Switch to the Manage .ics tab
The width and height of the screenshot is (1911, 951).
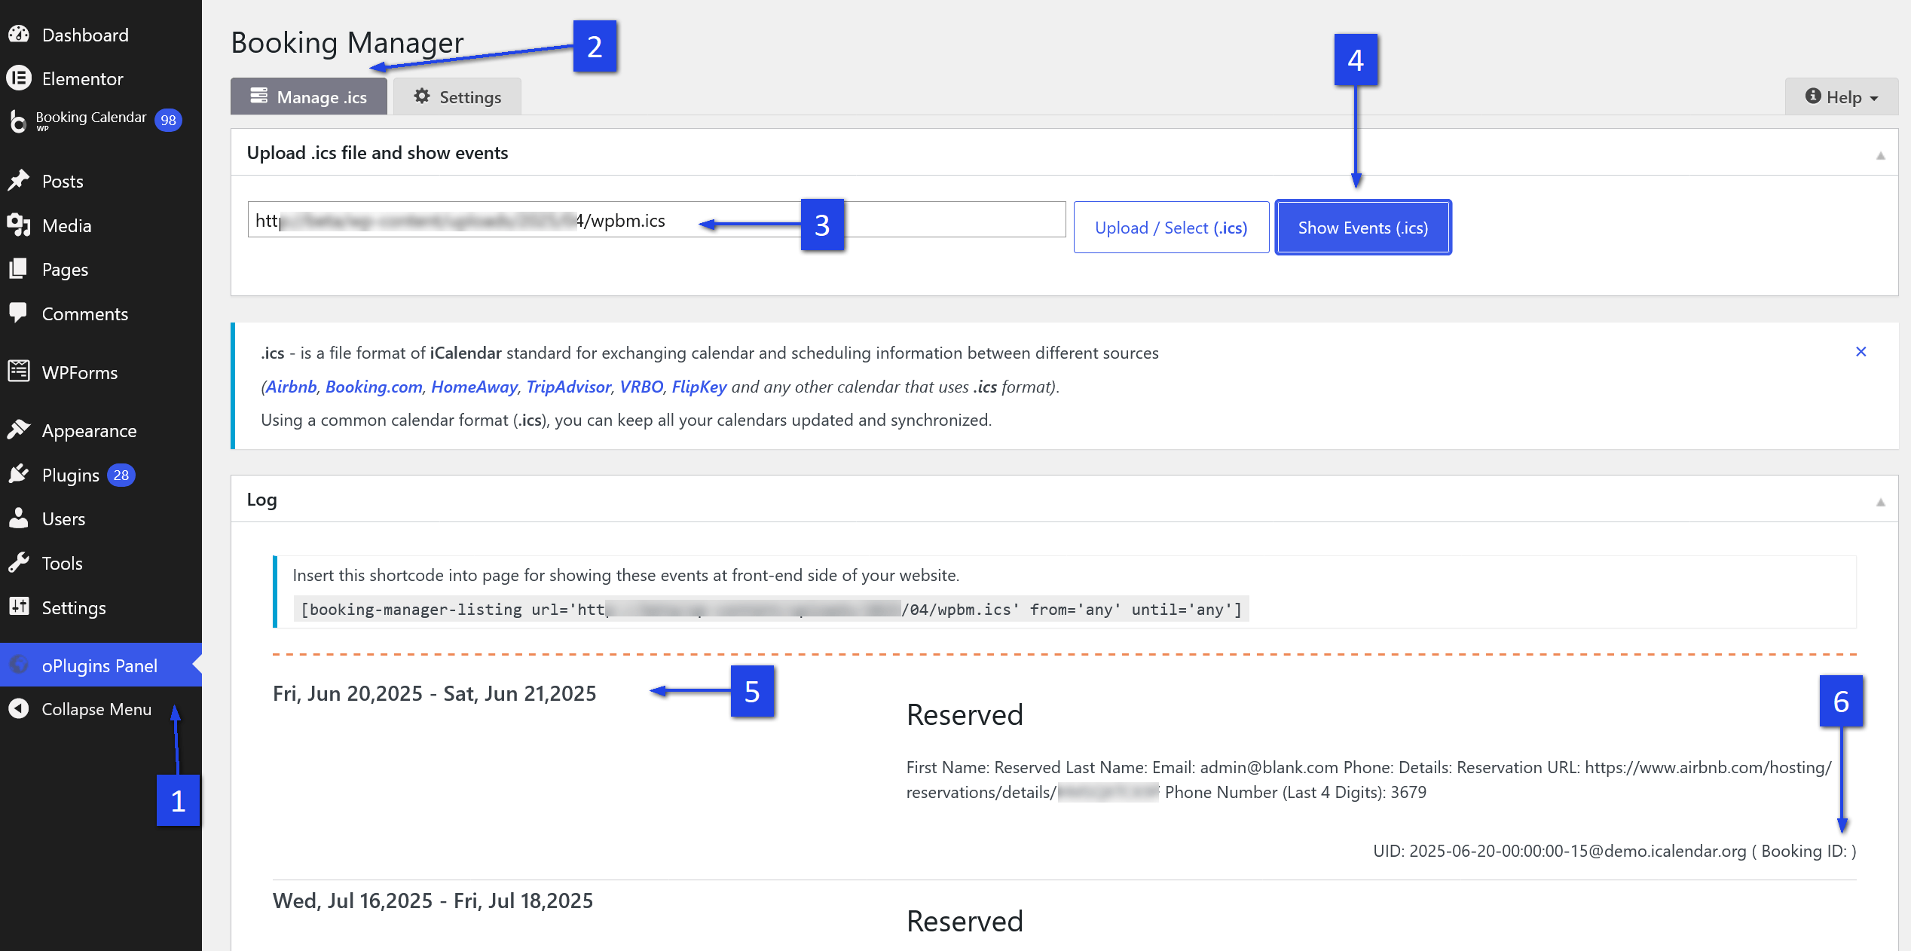pos(309,96)
